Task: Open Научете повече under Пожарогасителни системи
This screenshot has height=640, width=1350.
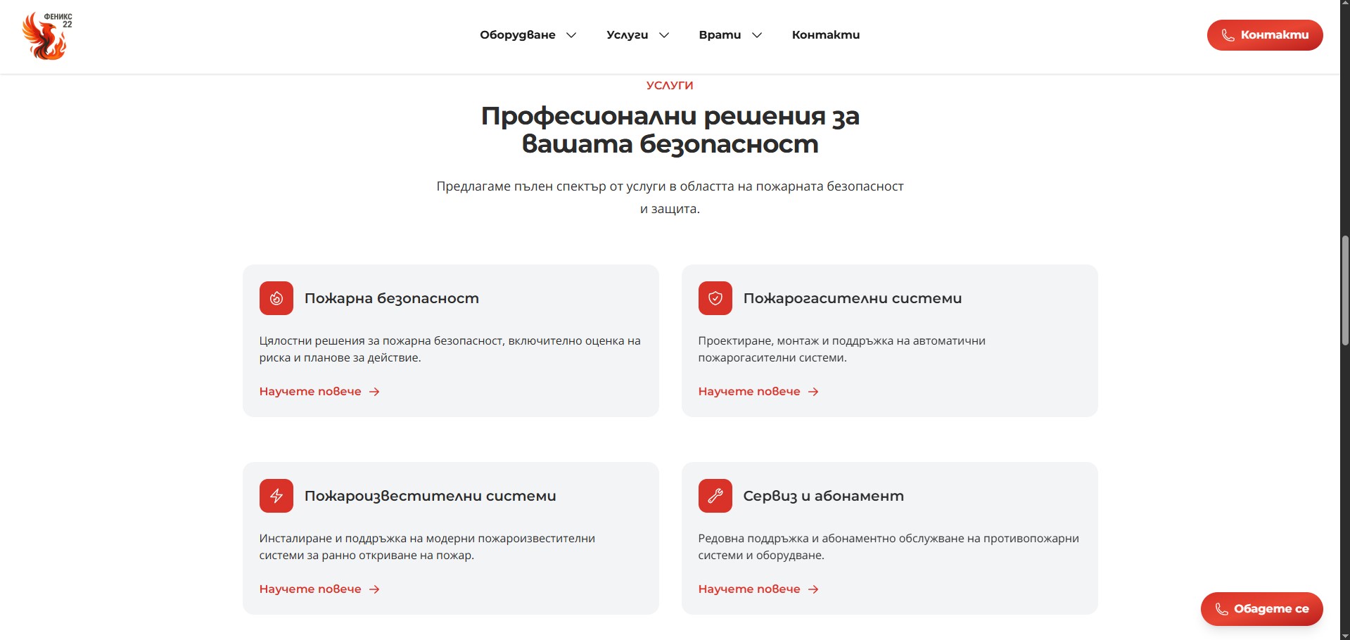Action: coord(749,391)
